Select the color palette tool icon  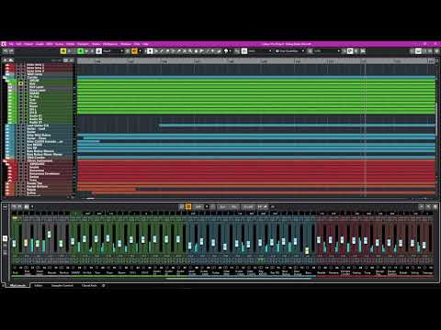coord(226,51)
